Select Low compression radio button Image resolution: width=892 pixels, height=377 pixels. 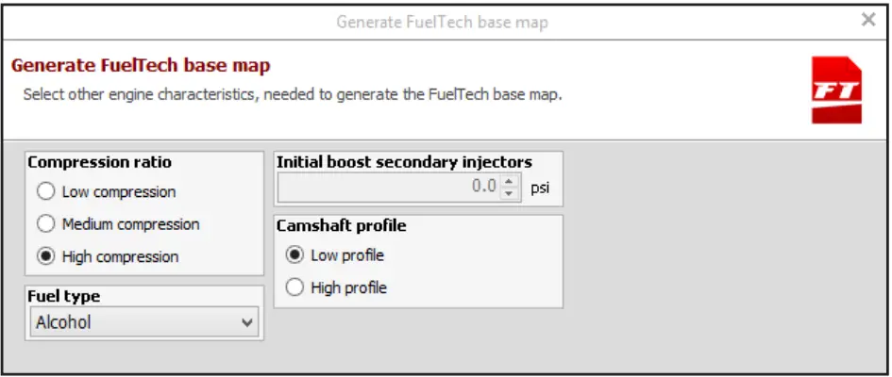pos(46,192)
